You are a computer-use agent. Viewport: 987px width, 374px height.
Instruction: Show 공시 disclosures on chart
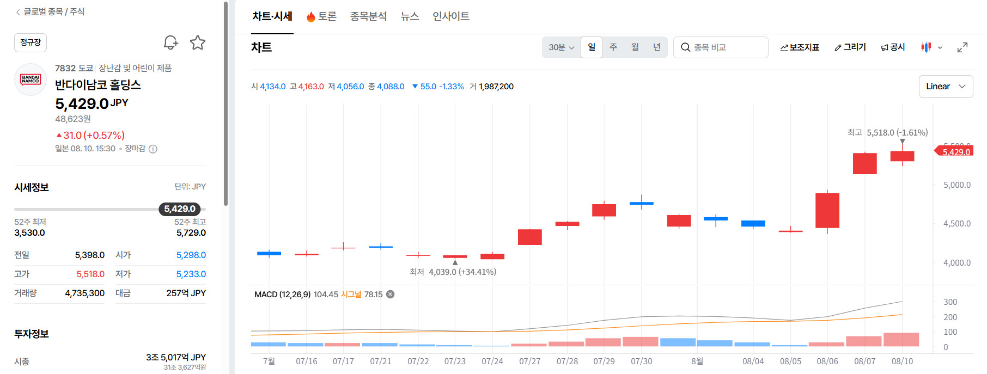click(x=893, y=47)
